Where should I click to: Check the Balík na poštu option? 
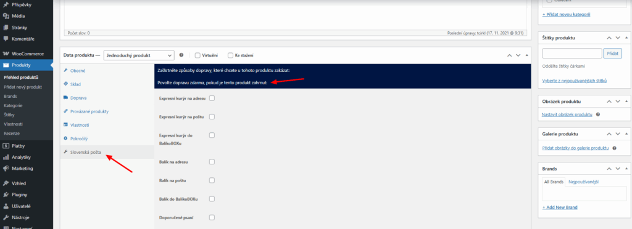212,180
